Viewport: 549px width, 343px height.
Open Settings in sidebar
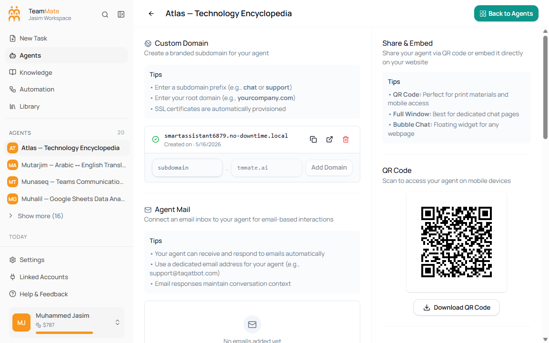67,260
